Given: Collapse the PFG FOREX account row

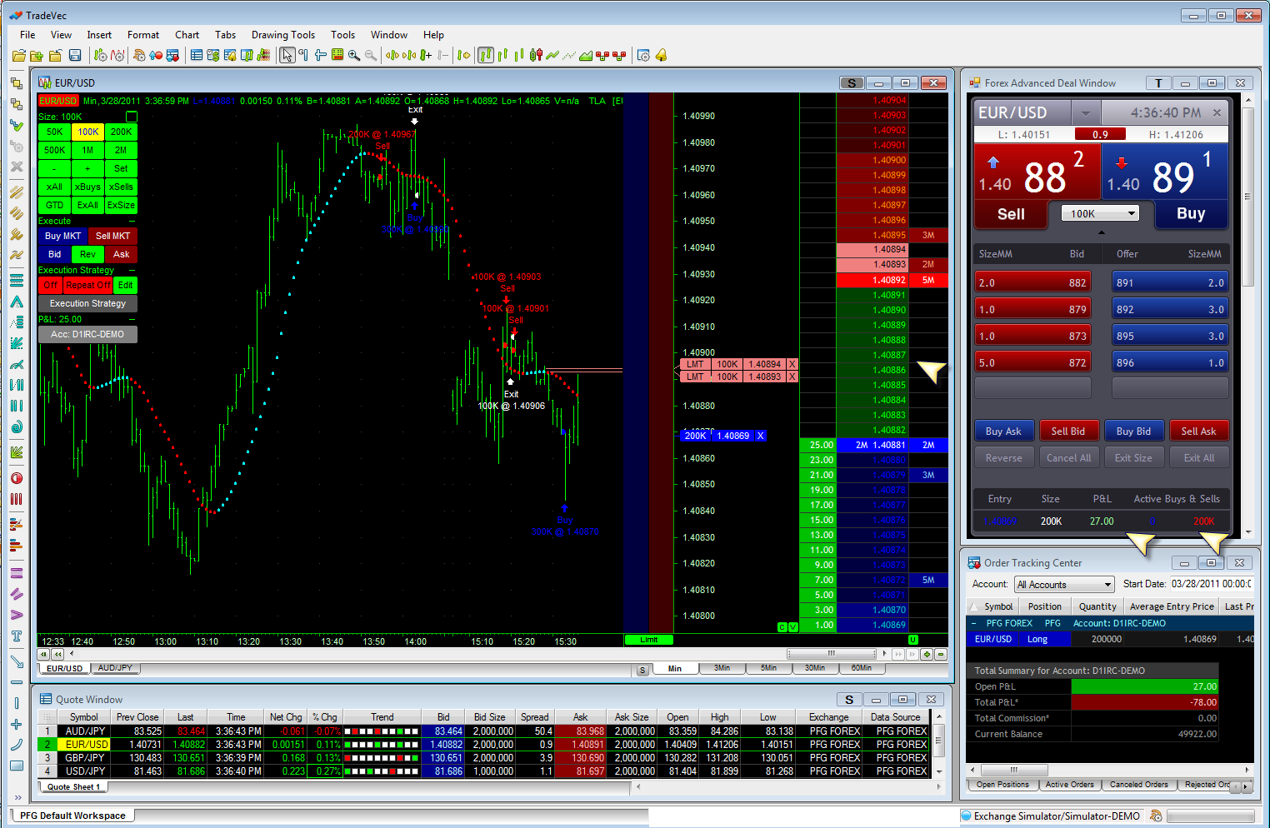Looking at the screenshot, I should (x=973, y=623).
